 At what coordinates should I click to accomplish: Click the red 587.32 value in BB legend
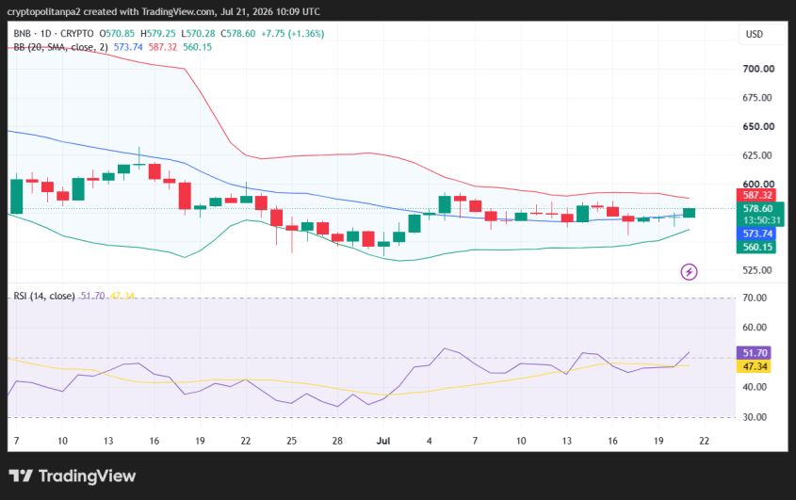(x=162, y=47)
